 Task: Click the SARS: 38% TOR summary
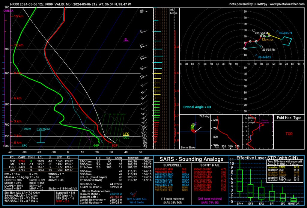click(172, 203)
